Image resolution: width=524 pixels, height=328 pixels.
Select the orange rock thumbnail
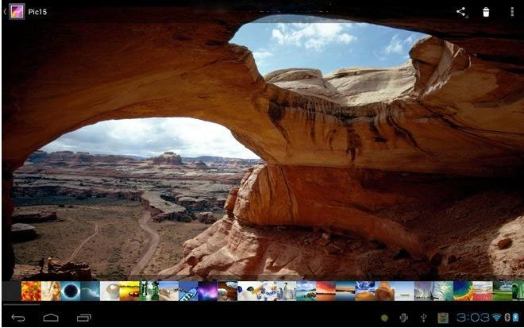pos(384,291)
